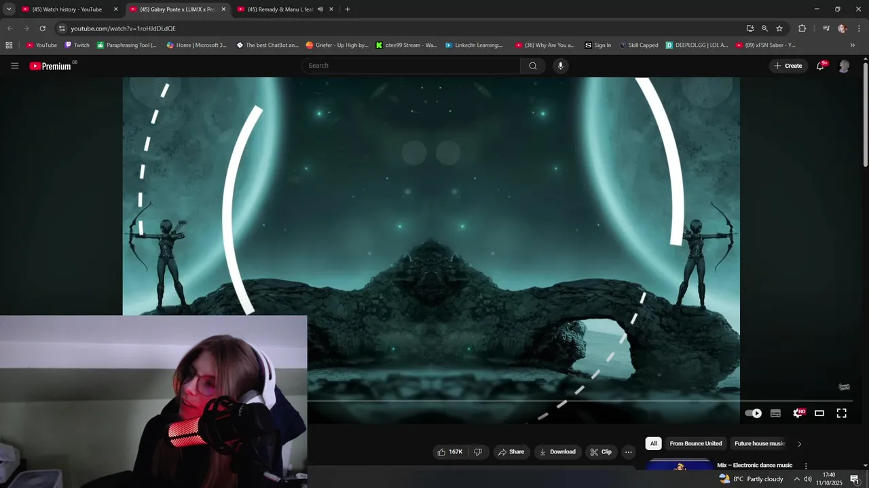
Task: Open Windows notification center icon
Action: pyautogui.click(x=855, y=479)
